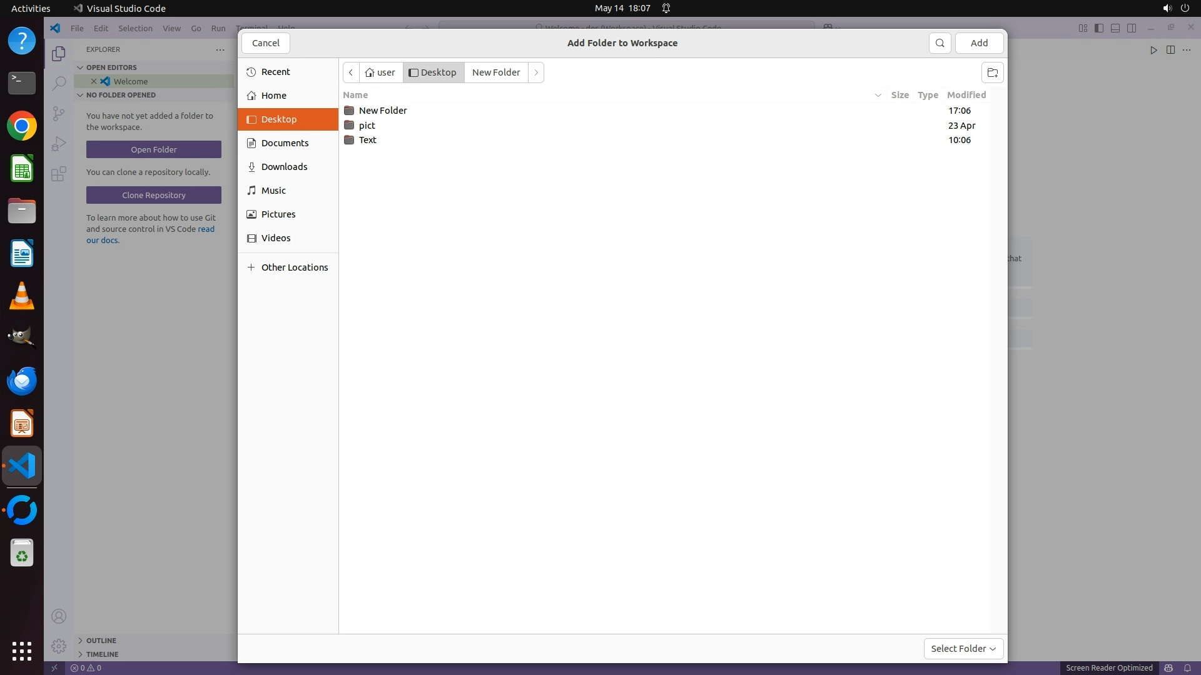Select Other Locations in the sidebar

click(294, 267)
